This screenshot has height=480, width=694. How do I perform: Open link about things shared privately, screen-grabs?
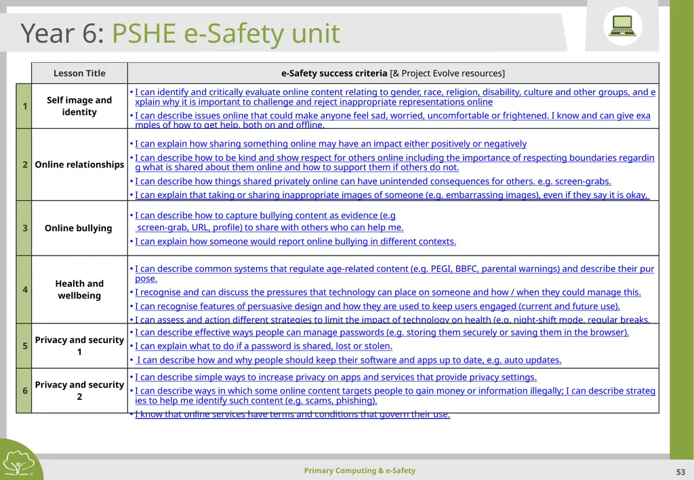click(x=373, y=181)
